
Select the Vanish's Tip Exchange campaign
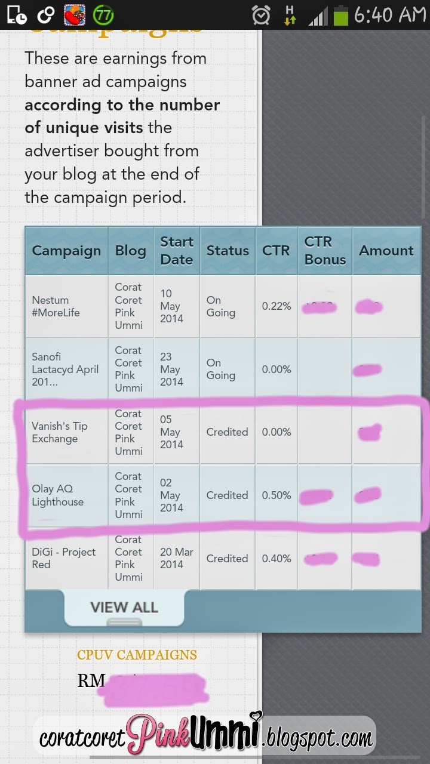tap(60, 432)
